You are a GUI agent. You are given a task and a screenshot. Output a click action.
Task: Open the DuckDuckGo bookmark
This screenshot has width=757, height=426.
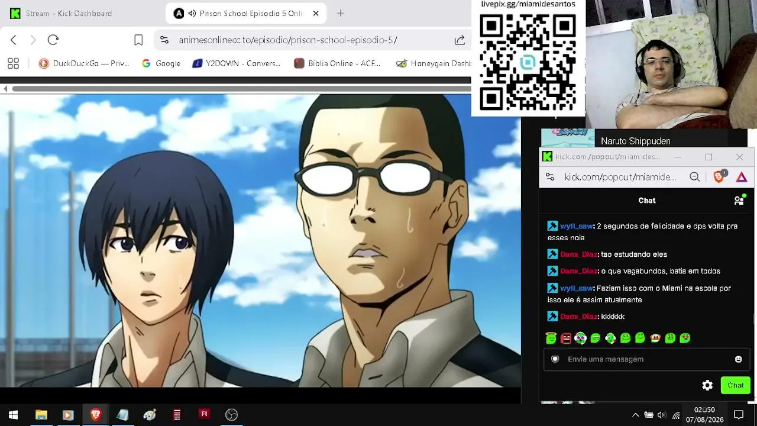[84, 63]
